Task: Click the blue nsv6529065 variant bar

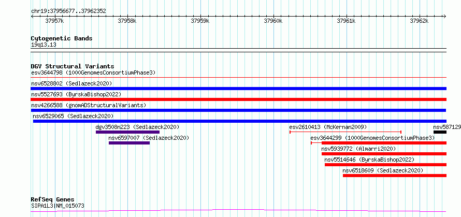Action: [240, 121]
